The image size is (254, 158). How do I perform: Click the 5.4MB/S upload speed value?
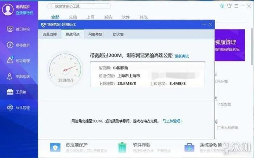point(177,84)
